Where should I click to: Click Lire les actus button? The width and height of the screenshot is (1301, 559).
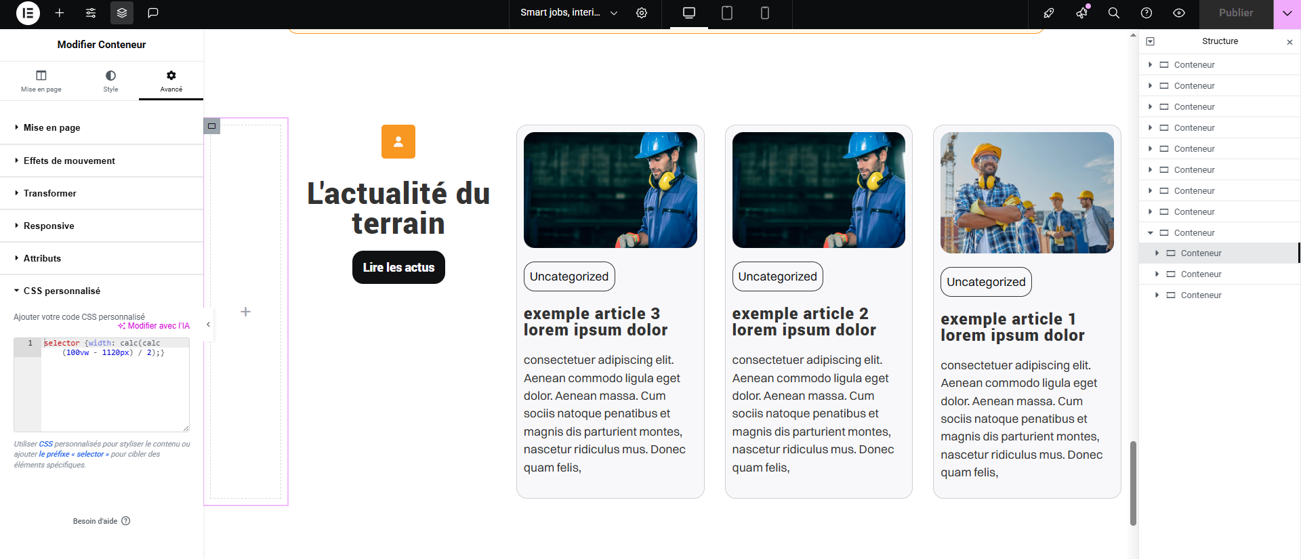398,268
